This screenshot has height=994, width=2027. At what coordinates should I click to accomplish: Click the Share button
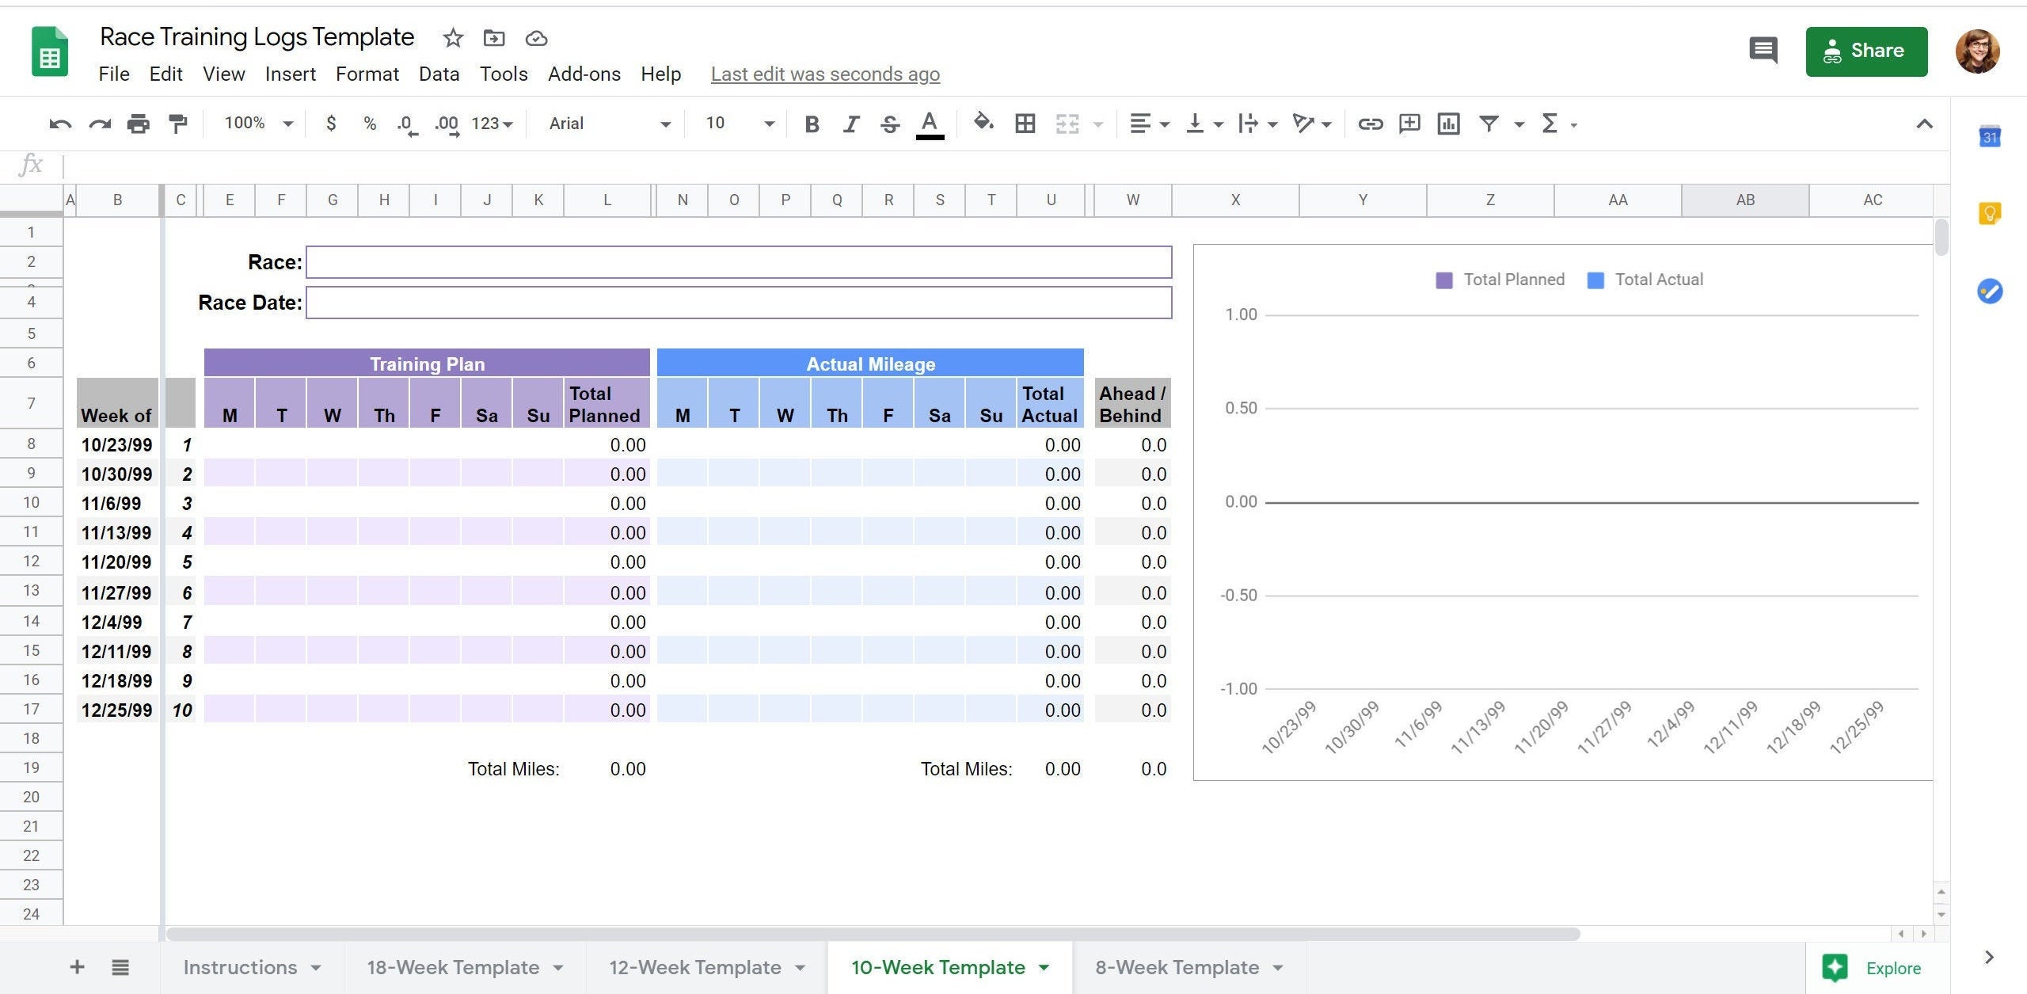click(x=1866, y=51)
